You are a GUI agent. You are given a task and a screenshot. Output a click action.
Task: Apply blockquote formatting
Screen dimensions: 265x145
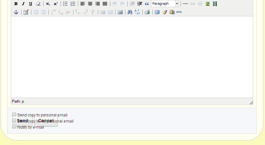pyautogui.click(x=147, y=4)
